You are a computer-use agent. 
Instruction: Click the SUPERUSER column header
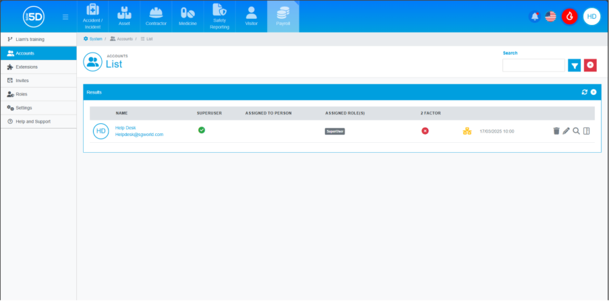point(209,113)
